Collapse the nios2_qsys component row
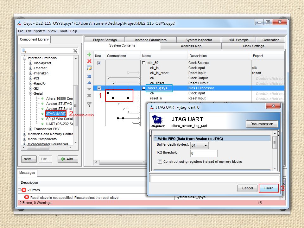Image resolution: width=304 pixels, height=228 pixels. (144, 88)
